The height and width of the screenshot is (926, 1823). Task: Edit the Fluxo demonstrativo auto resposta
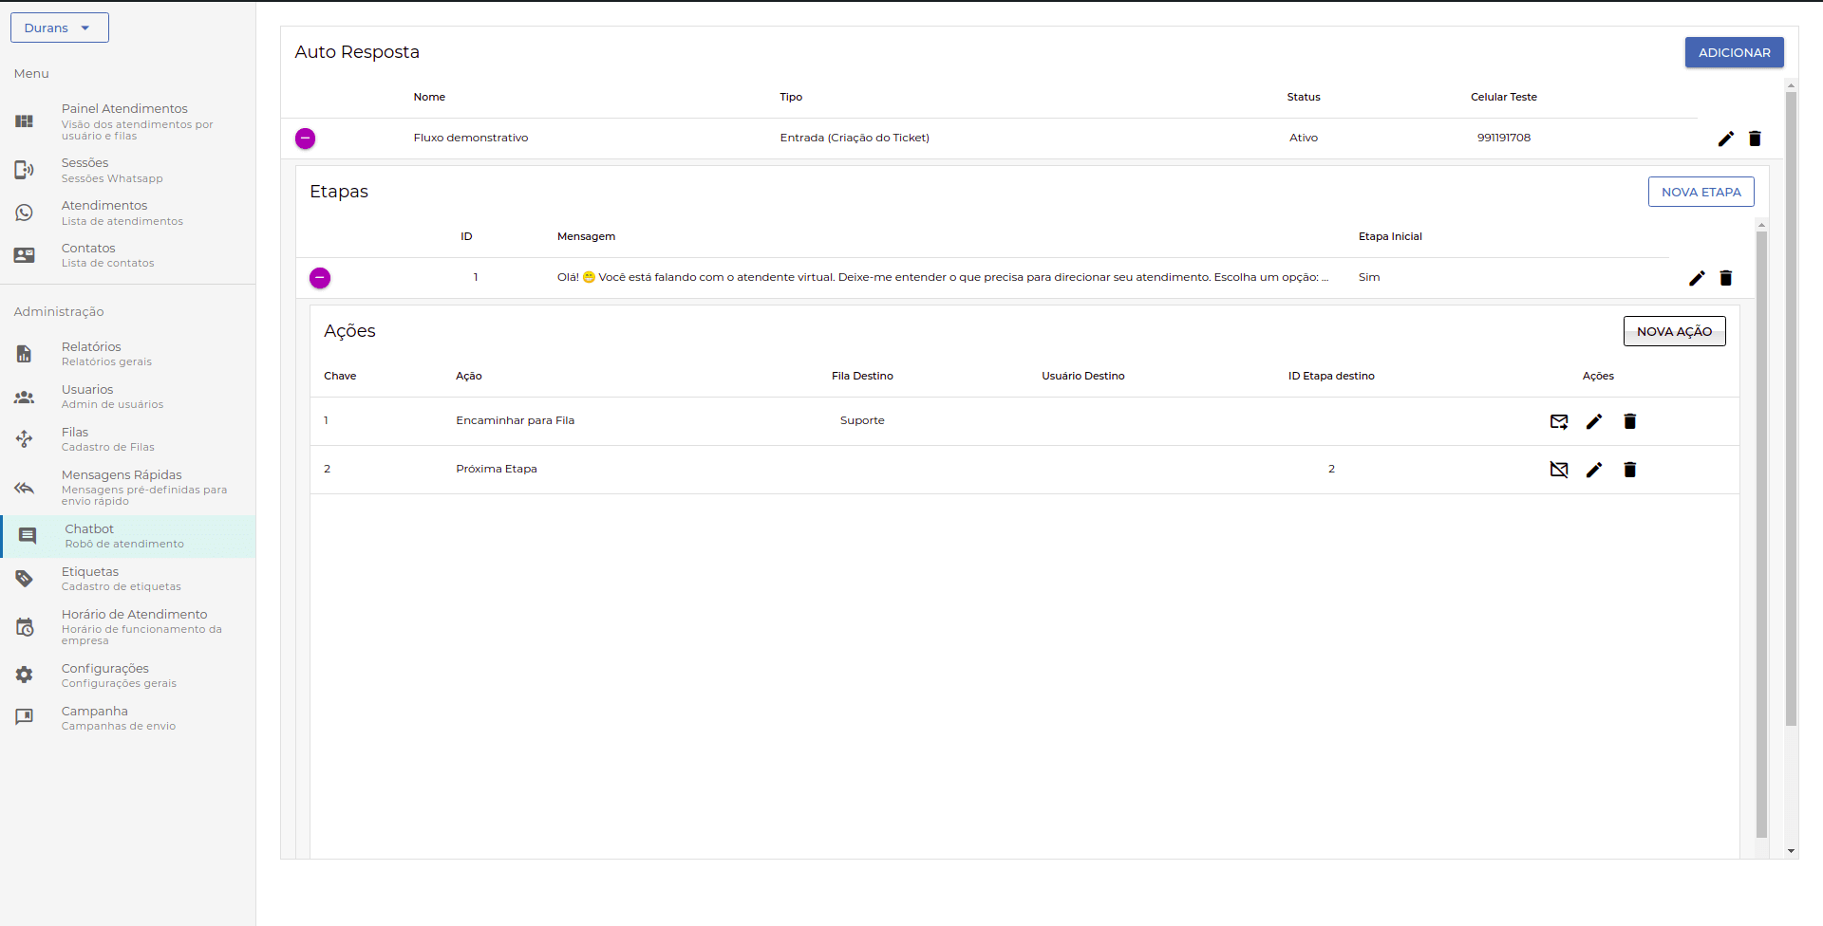(1725, 139)
